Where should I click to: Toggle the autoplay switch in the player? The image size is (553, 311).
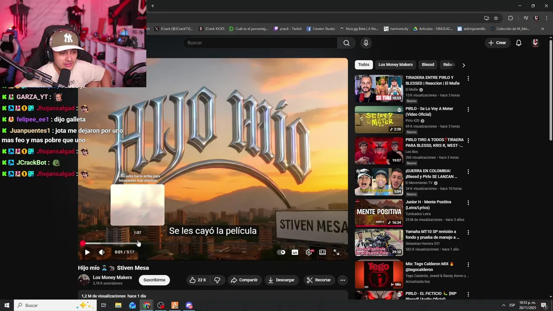pyautogui.click(x=281, y=252)
